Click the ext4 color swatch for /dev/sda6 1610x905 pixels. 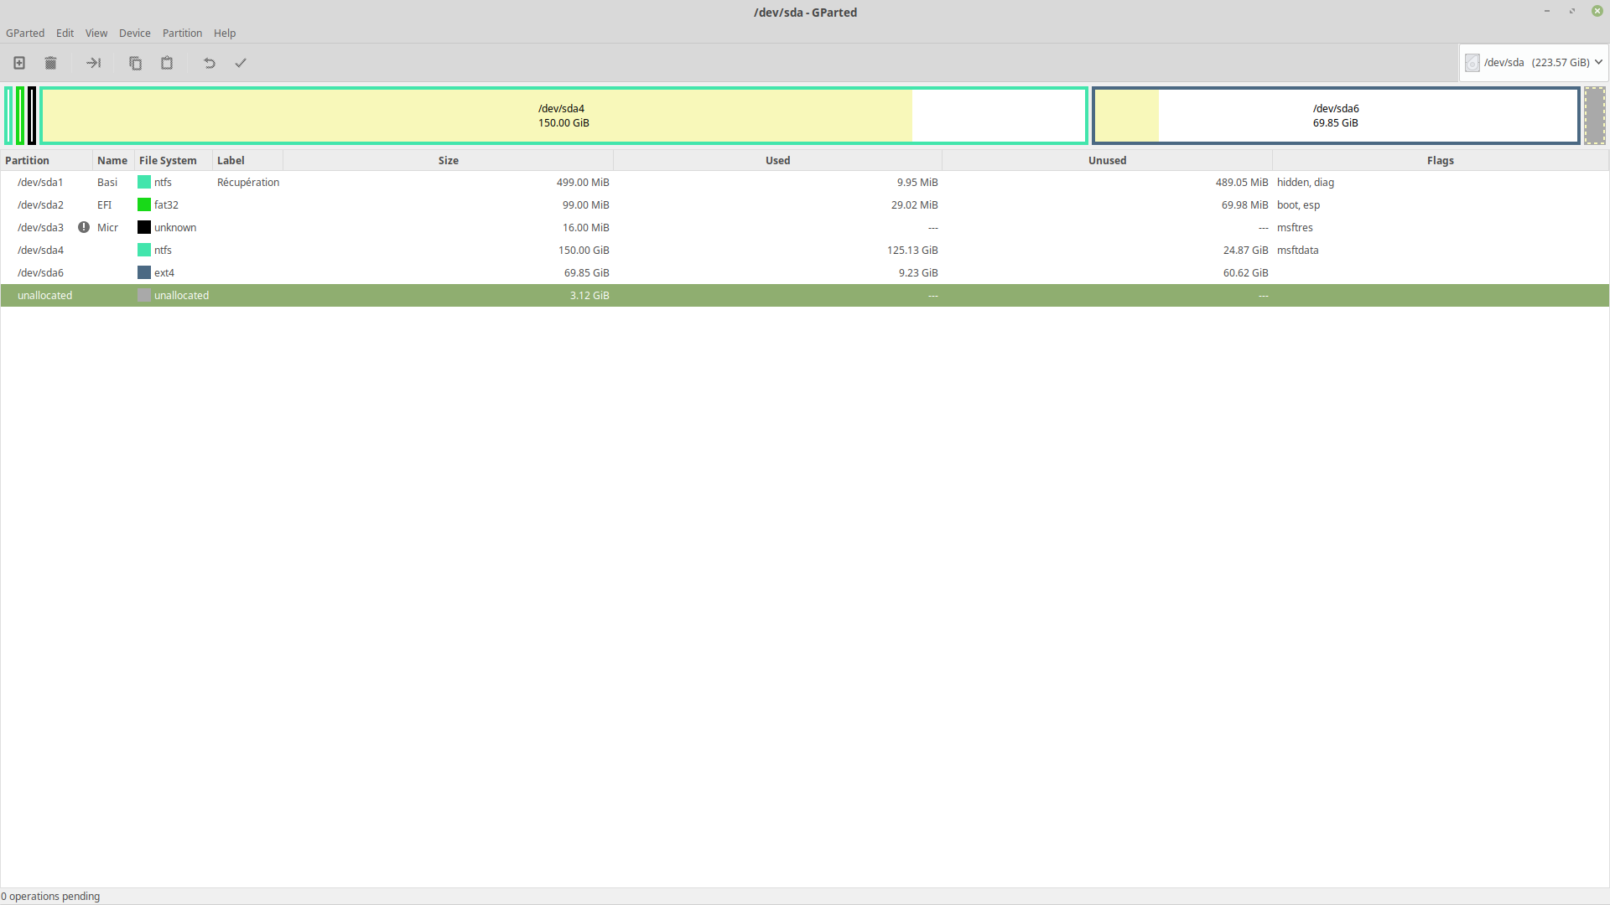click(x=144, y=272)
